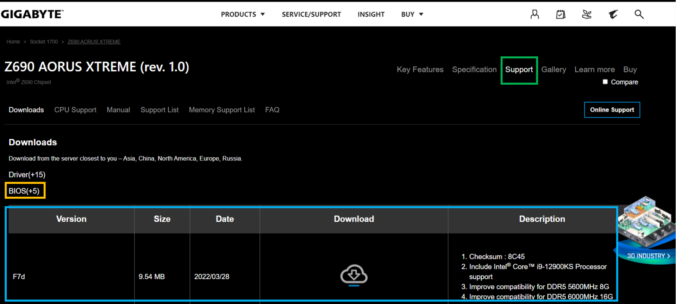Select the 9.54 MB size cell
676x304 pixels.
click(x=152, y=277)
